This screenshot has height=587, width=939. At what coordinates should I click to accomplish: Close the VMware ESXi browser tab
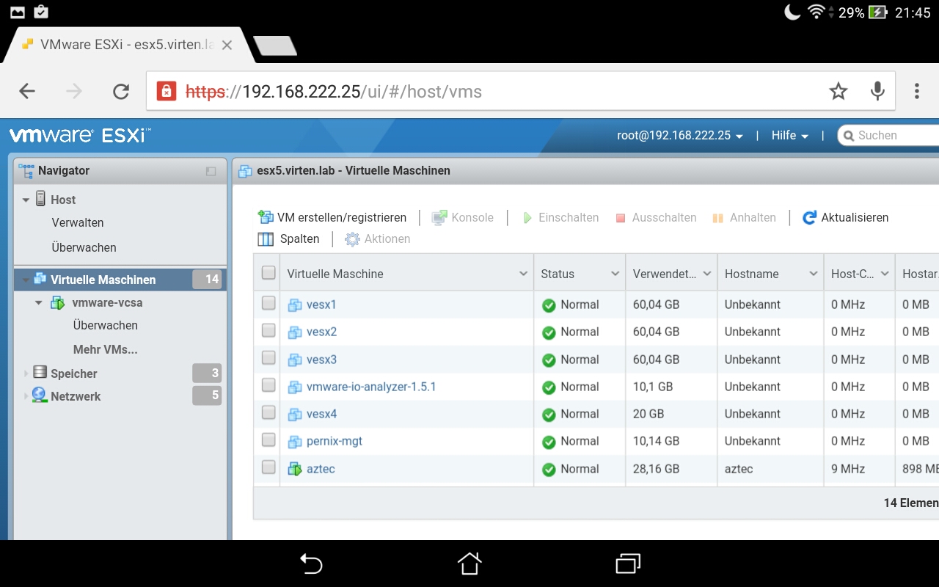[227, 45]
